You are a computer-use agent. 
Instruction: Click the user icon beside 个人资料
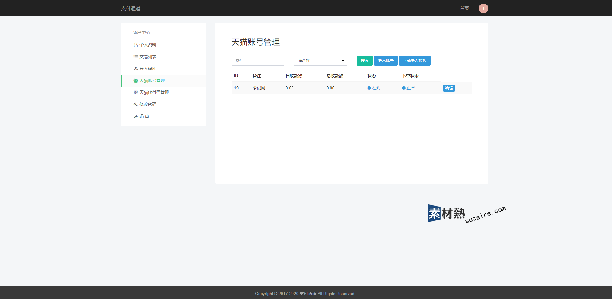(x=136, y=45)
